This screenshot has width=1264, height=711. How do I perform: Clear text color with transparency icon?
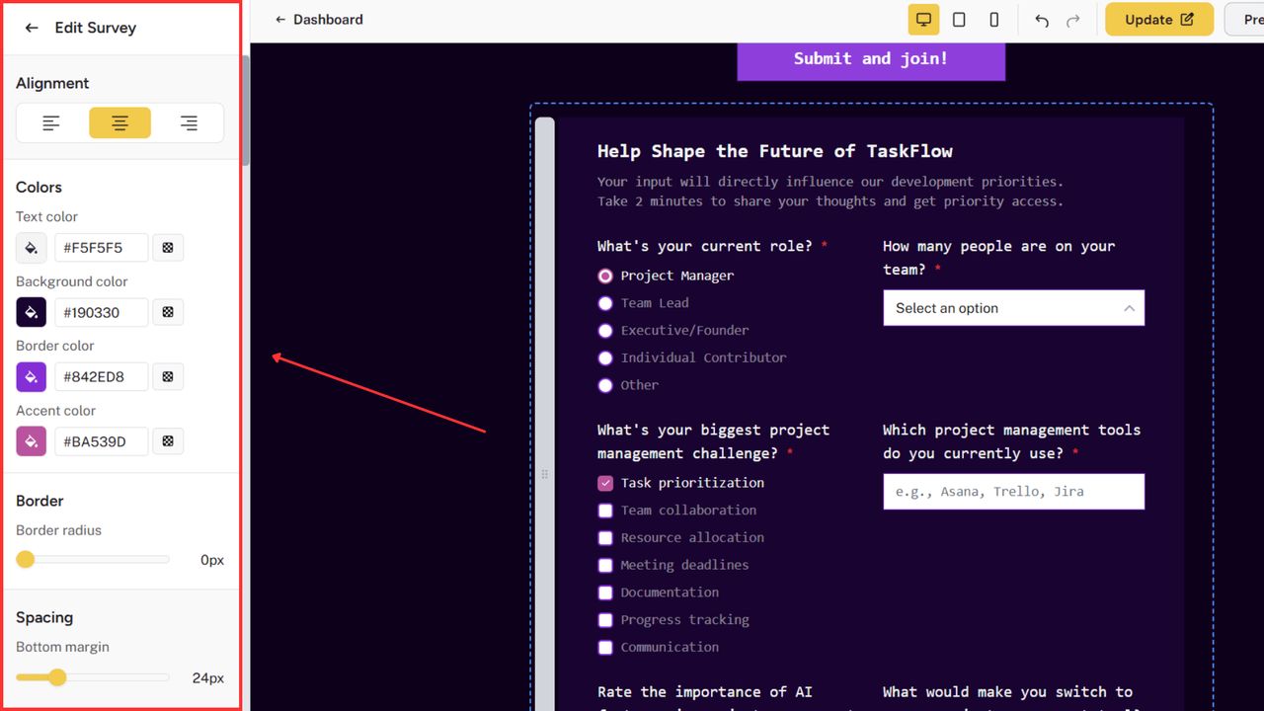click(x=168, y=248)
